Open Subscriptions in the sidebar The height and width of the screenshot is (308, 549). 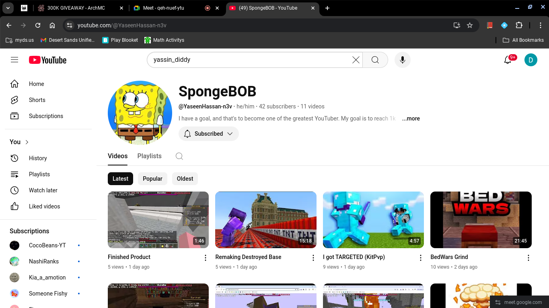pos(48,116)
